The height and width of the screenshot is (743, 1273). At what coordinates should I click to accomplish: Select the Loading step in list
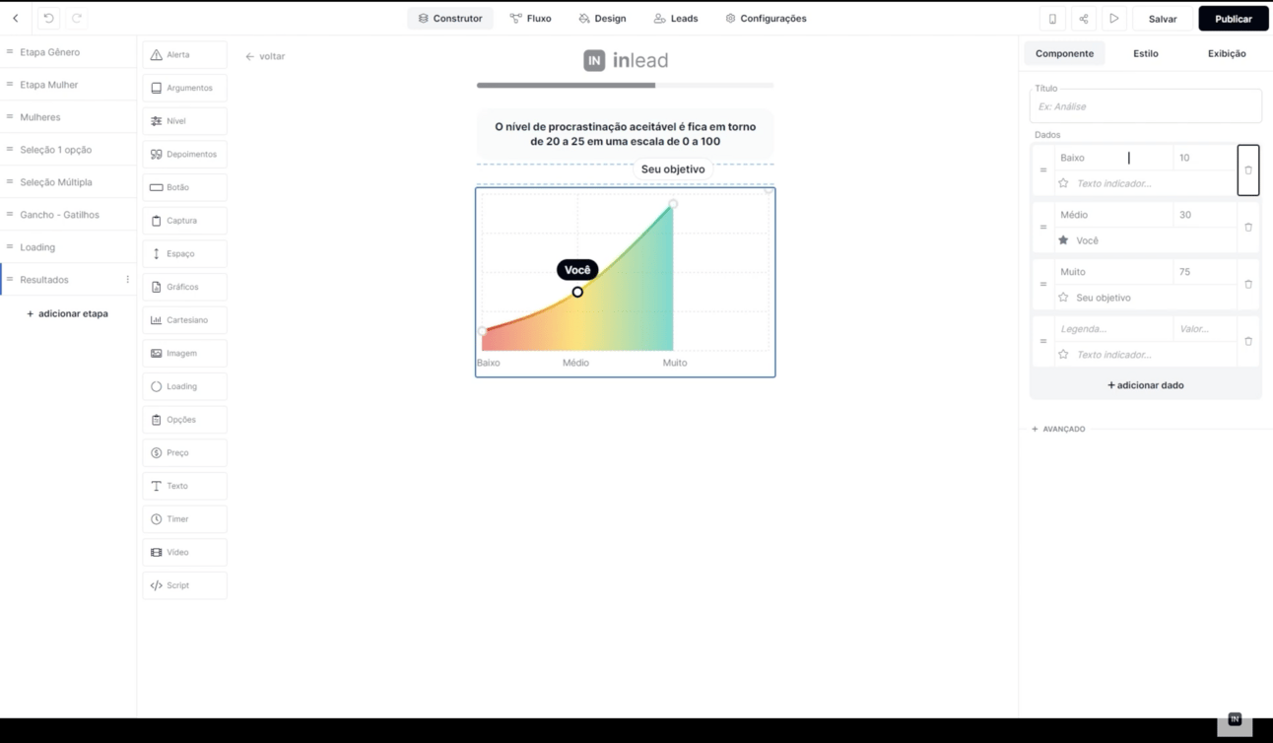(68, 247)
